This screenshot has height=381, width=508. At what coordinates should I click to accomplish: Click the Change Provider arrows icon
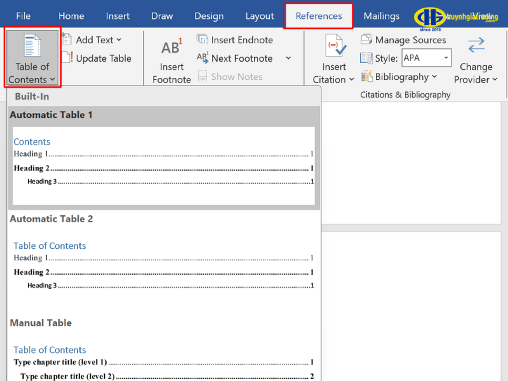point(476,45)
